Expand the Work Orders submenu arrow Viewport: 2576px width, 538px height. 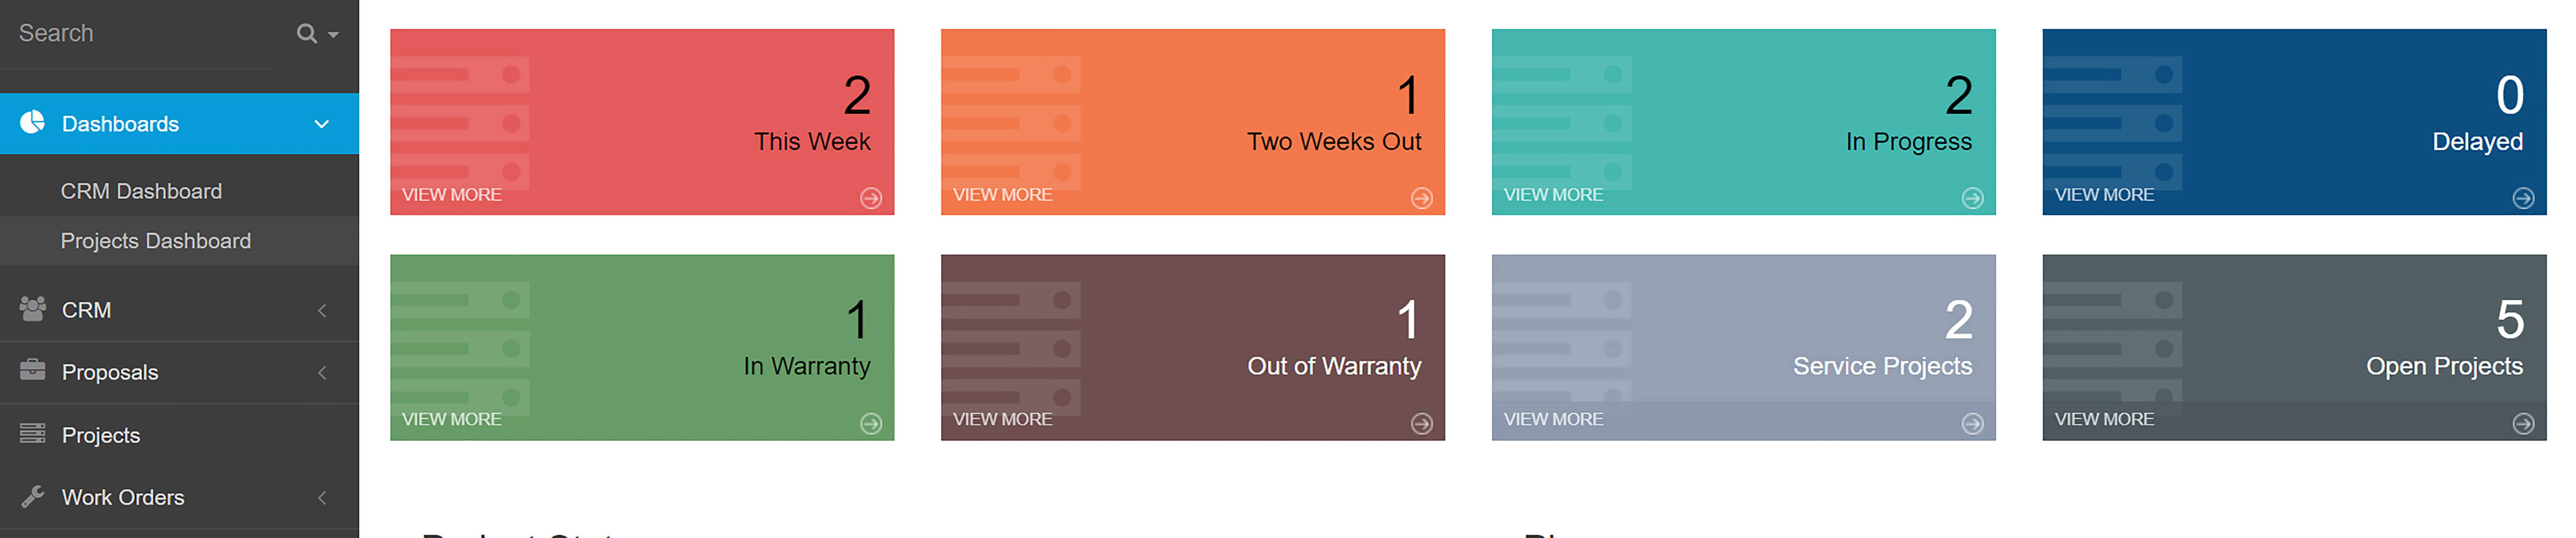click(x=322, y=498)
